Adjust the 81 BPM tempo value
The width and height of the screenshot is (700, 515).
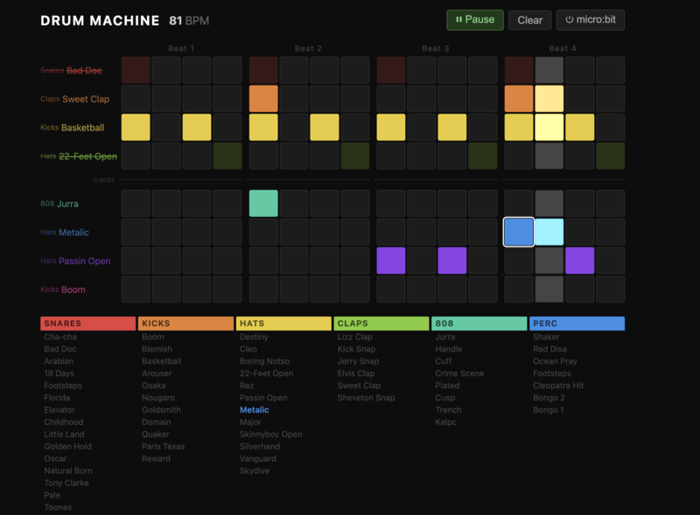189,20
